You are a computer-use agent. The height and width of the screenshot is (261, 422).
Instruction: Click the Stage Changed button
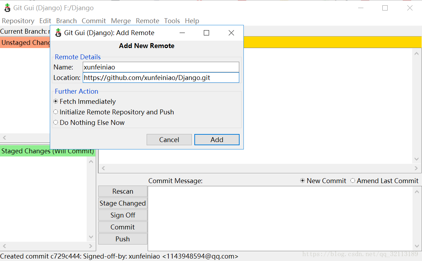[x=123, y=203]
